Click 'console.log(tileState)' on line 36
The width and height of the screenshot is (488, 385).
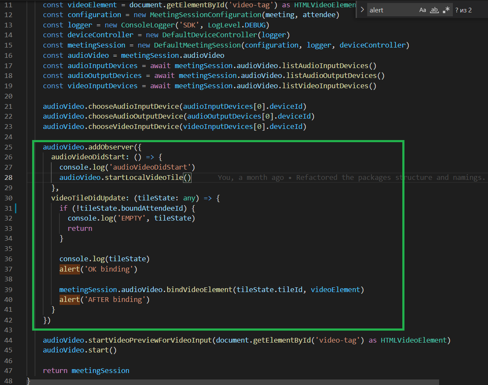tap(105, 259)
